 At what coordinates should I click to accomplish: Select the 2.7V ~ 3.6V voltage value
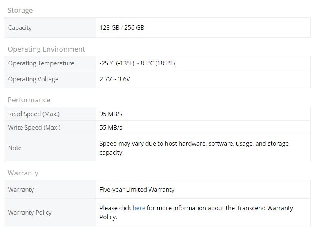(x=115, y=79)
